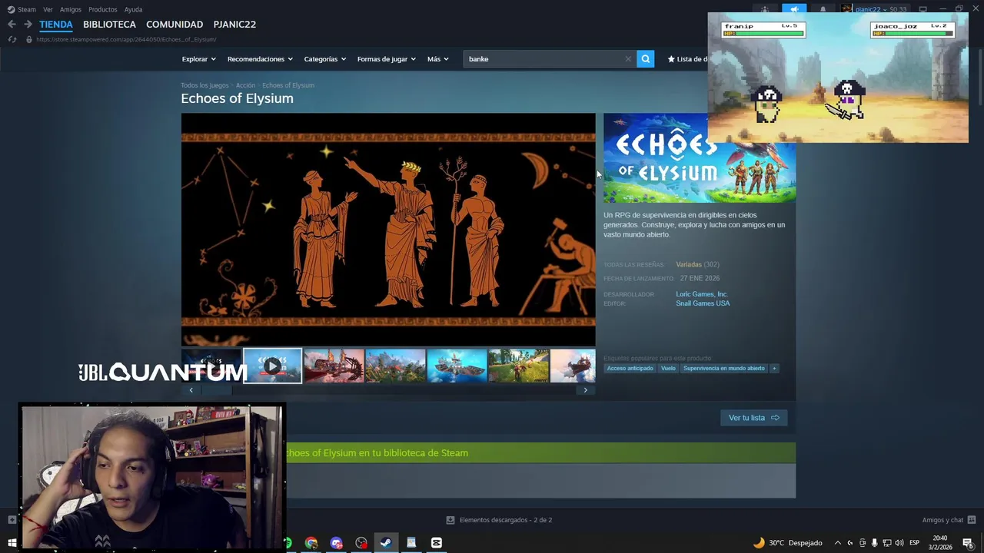The height and width of the screenshot is (553, 984).
Task: Open the Amigos menu
Action: point(71,9)
